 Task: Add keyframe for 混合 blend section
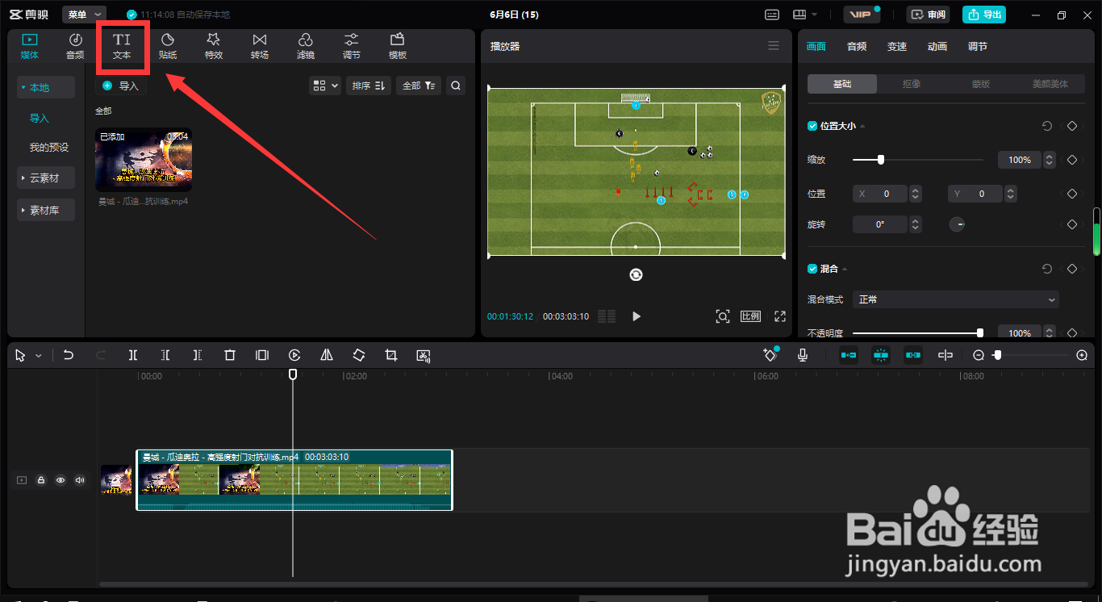coord(1072,269)
